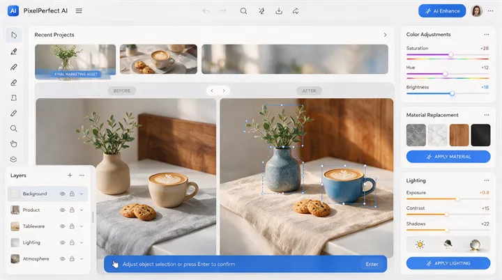502x280 pixels.
Task: Open the user profile avatar
Action: pos(476,11)
